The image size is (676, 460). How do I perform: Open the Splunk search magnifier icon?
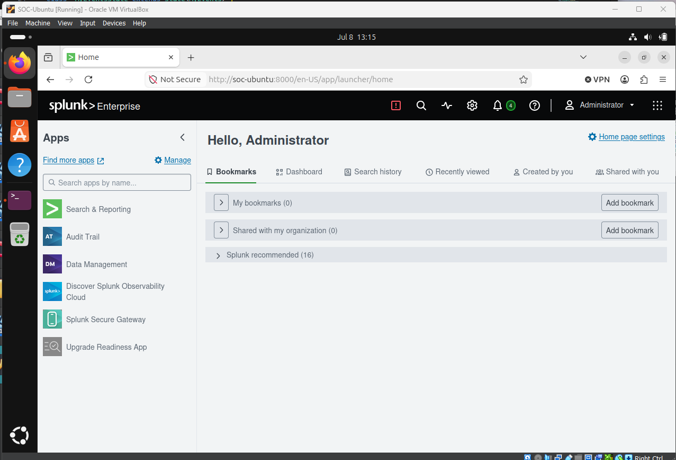(x=421, y=105)
